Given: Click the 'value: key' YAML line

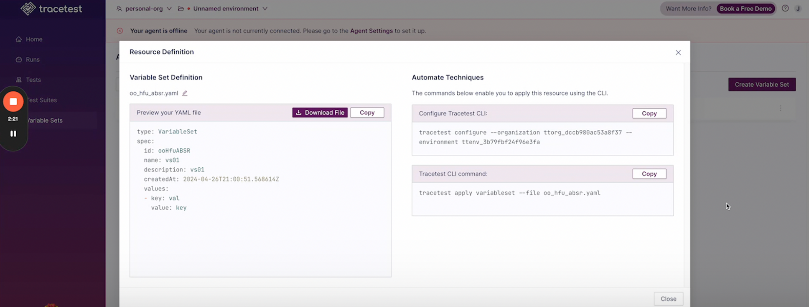Looking at the screenshot, I should 169,208.
